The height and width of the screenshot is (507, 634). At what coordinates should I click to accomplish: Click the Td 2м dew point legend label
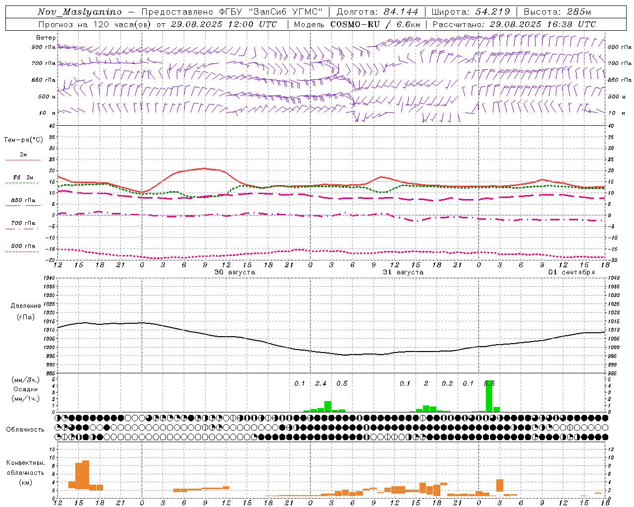click(x=23, y=177)
